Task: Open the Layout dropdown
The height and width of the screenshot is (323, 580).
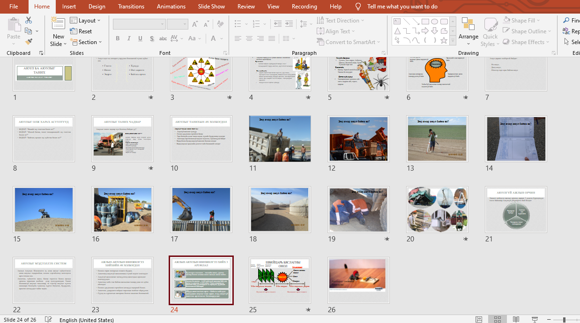Action: tap(86, 21)
